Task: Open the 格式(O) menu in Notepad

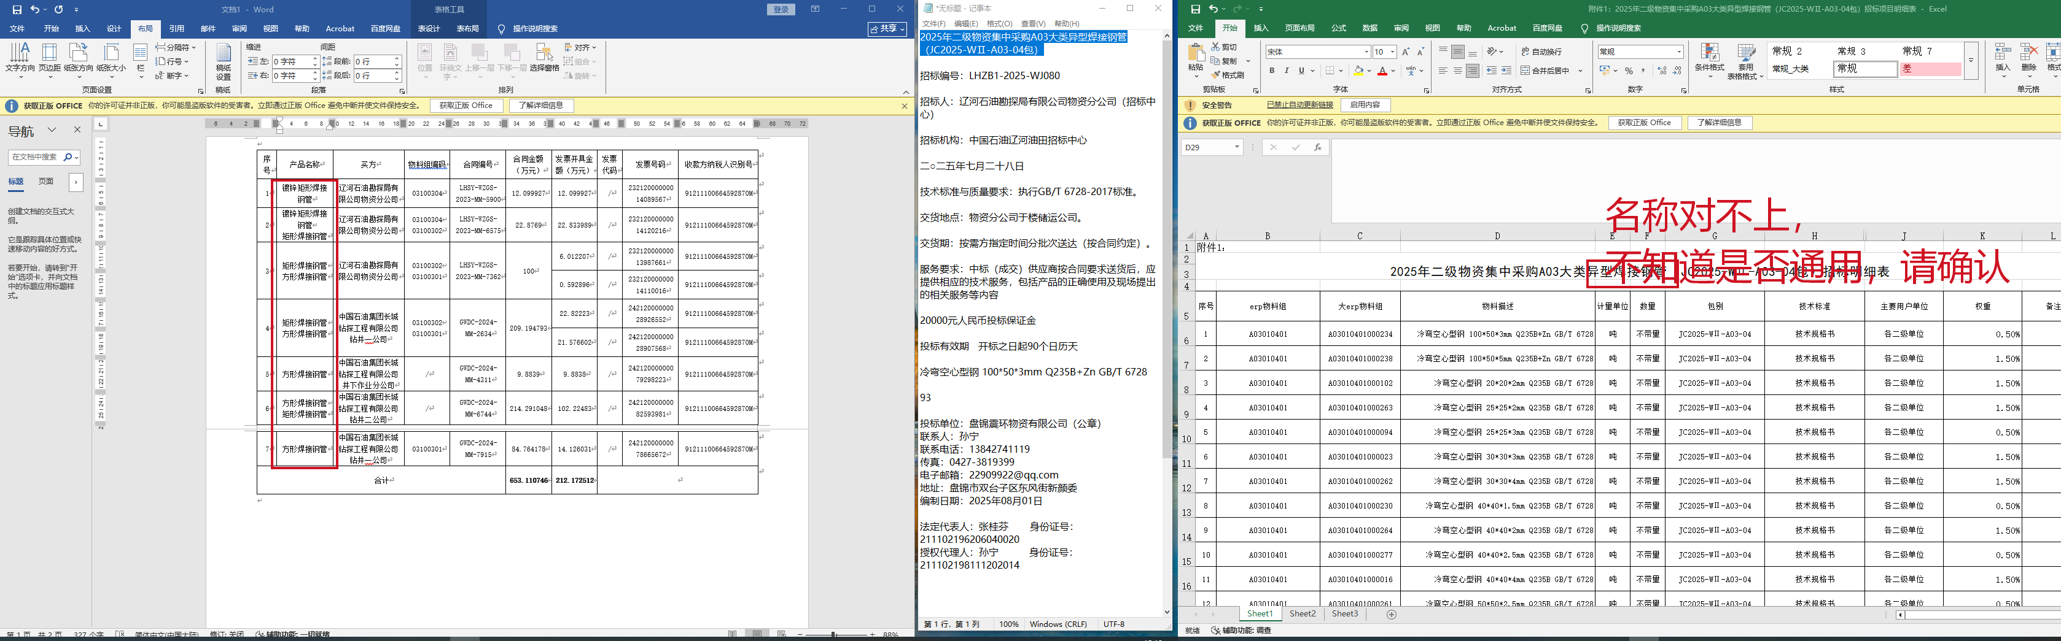Action: [999, 24]
